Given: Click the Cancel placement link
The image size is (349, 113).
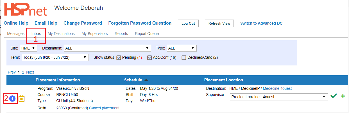Looking at the screenshot, I should point(104,108).
